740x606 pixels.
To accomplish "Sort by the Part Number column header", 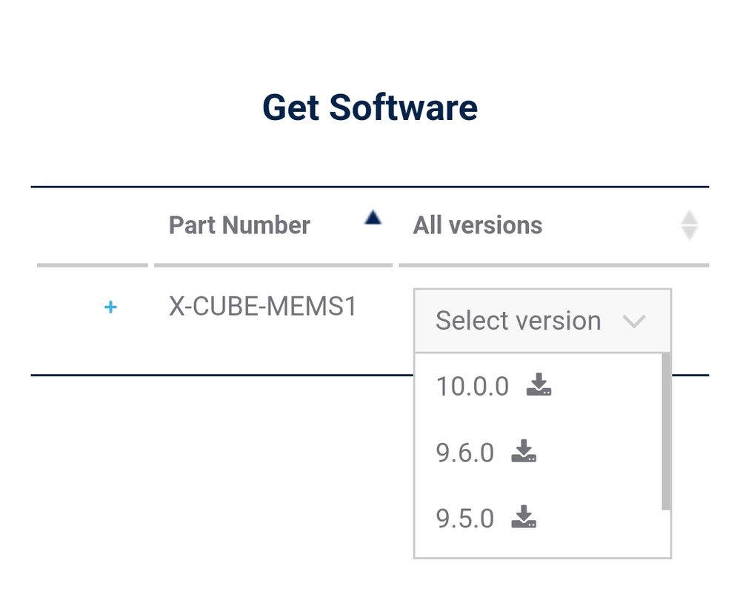I will (x=239, y=225).
